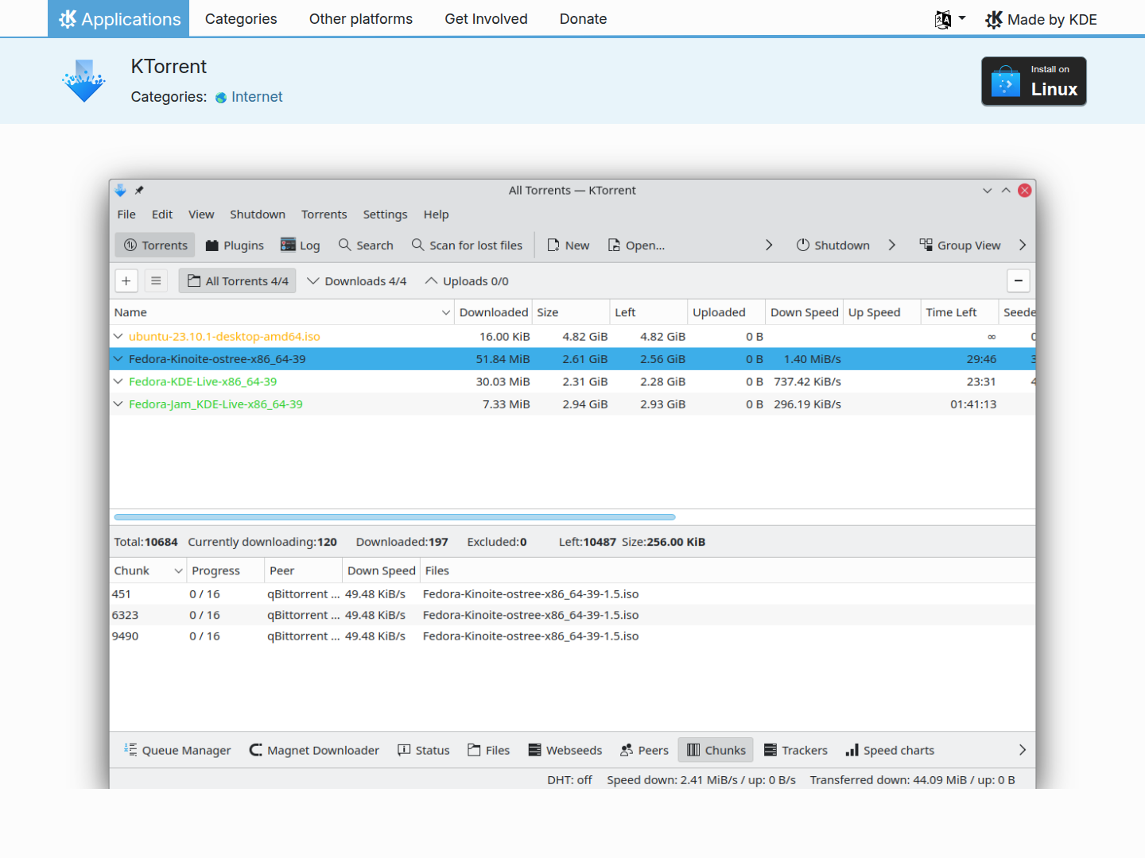This screenshot has height=858, width=1145.
Task: Sort by the Down Speed header in torrent list
Action: 804,312
